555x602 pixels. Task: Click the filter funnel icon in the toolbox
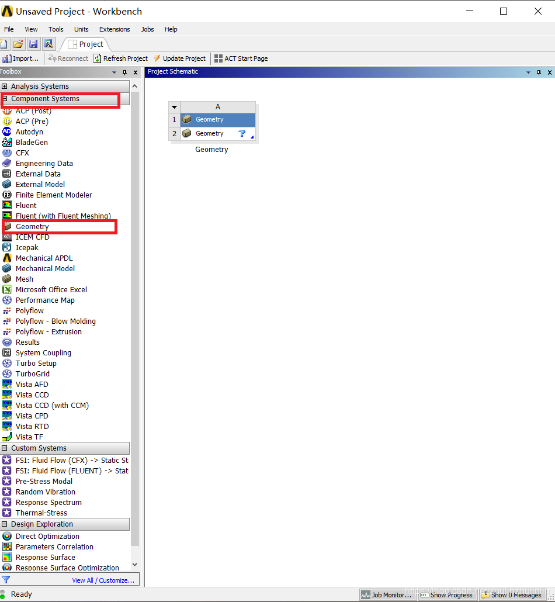6,580
